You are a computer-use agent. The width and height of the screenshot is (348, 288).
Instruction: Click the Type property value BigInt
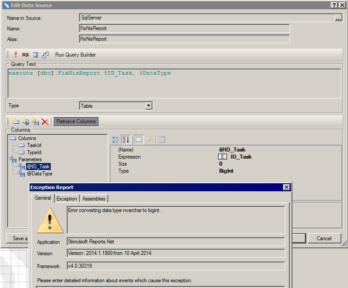click(226, 171)
